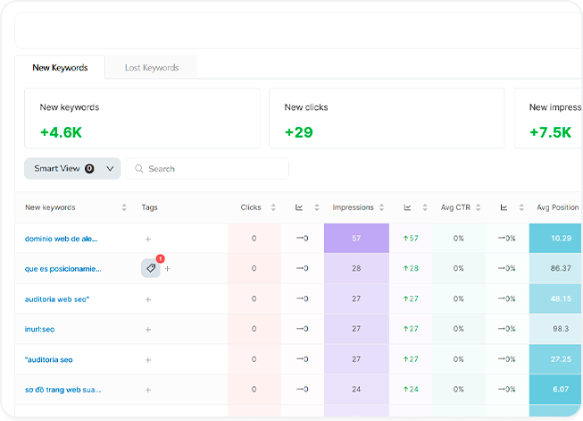Click the tag icon with red badge
Image resolution: width=583 pixels, height=421 pixels.
151,268
